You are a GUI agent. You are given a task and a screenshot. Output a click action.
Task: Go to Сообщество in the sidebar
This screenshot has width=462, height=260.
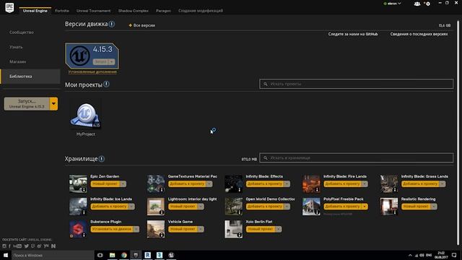click(22, 32)
